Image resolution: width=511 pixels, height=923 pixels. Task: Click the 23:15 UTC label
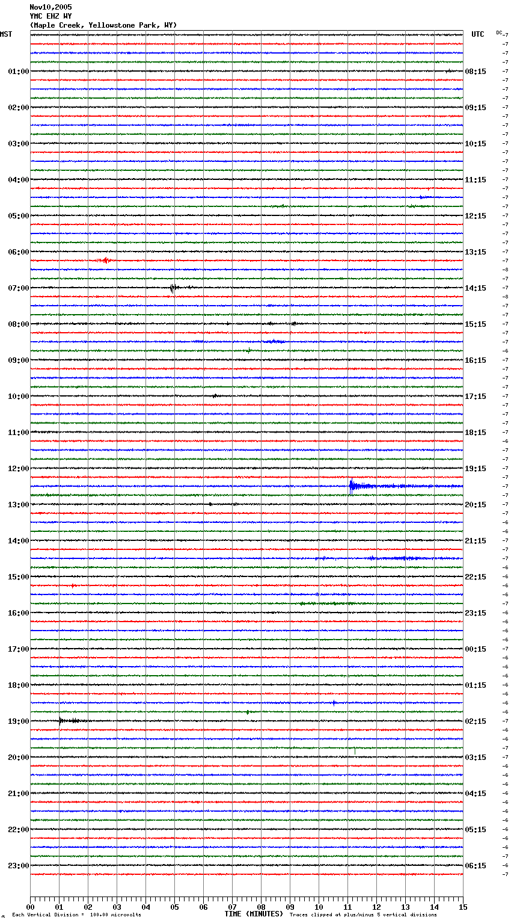click(476, 613)
